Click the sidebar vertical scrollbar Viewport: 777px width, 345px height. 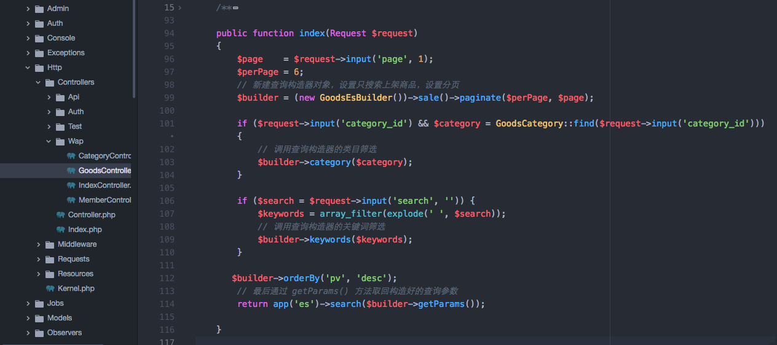[134, 49]
